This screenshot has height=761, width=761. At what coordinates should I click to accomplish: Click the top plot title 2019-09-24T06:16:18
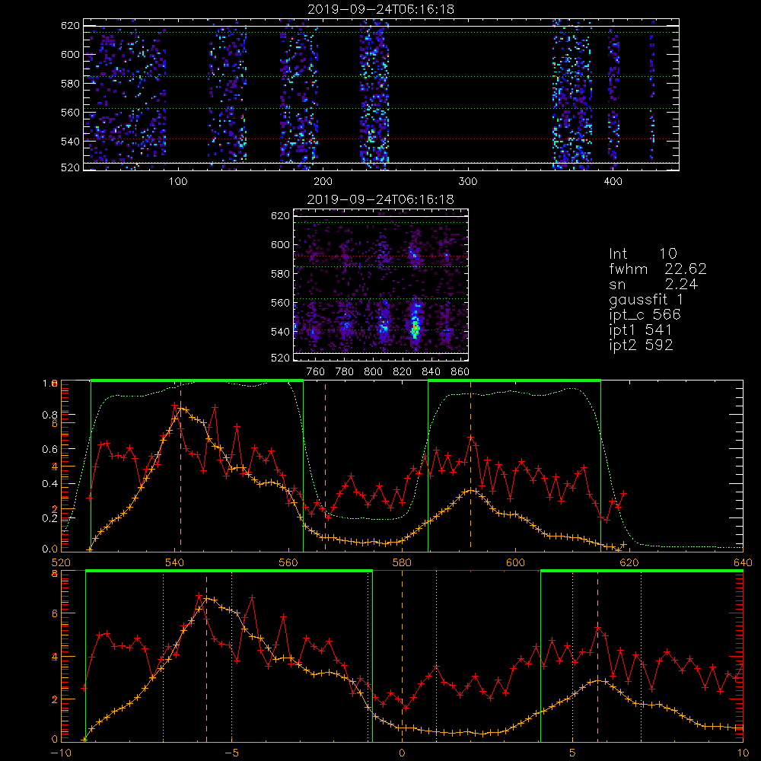pos(380,9)
